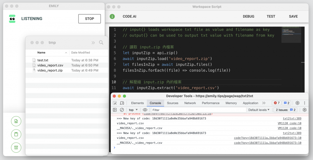The image size is (313, 160).
Task: Switch to the Application tab
Action: click(x=251, y=103)
